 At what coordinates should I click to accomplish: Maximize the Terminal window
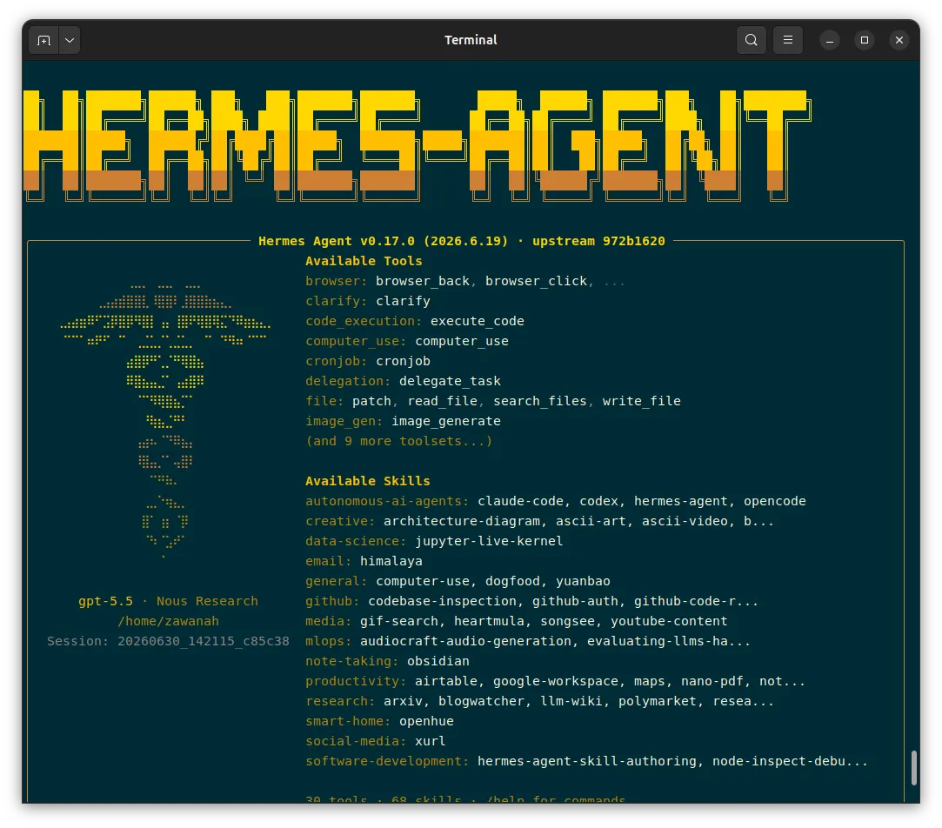[x=865, y=40]
